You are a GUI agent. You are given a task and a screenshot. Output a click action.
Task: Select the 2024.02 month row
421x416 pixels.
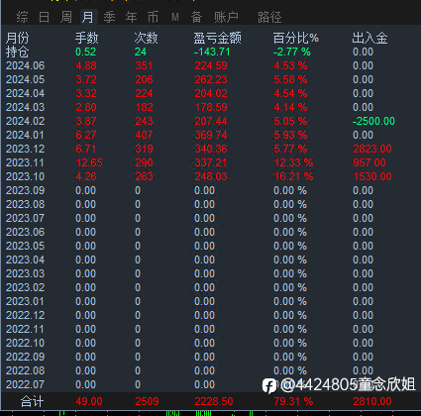coord(25,121)
